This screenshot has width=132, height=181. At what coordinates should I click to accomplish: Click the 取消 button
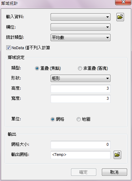coord(114,172)
